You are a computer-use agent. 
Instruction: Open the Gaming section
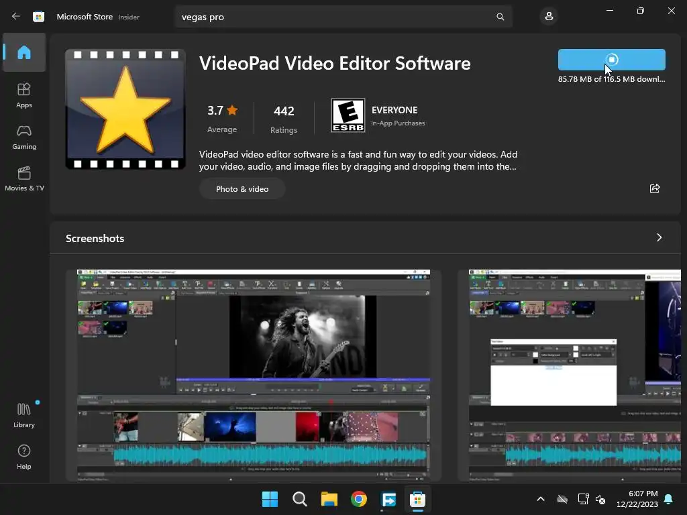click(x=24, y=137)
